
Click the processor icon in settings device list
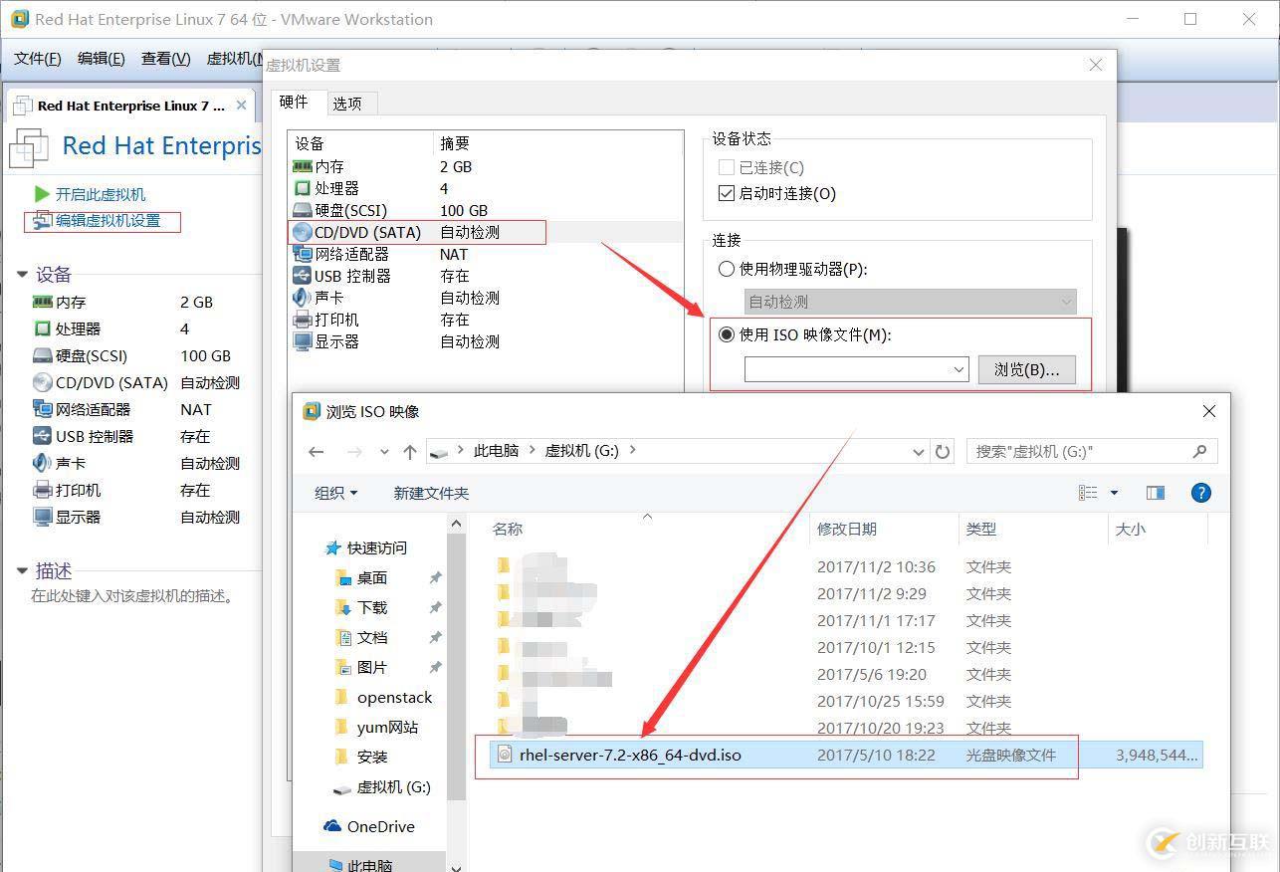pyautogui.click(x=303, y=189)
